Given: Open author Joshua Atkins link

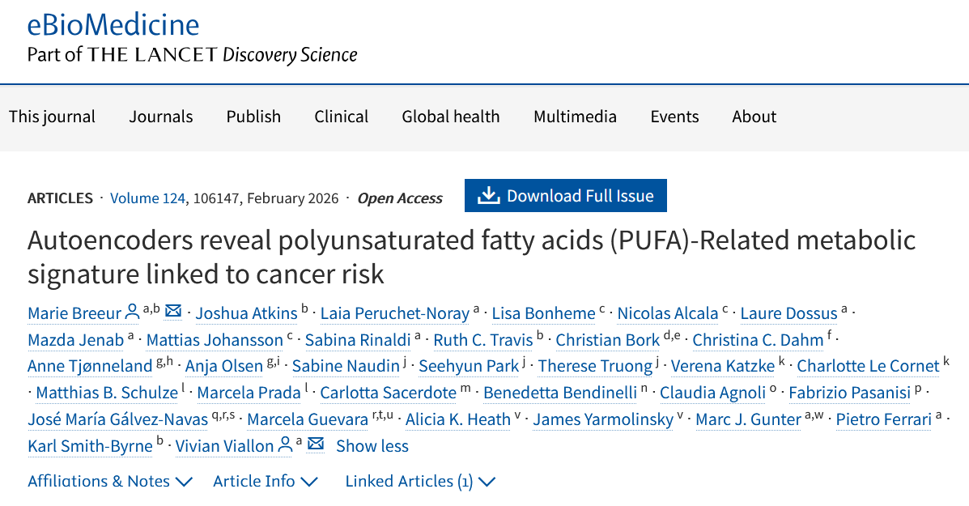Looking at the screenshot, I should tap(247, 313).
